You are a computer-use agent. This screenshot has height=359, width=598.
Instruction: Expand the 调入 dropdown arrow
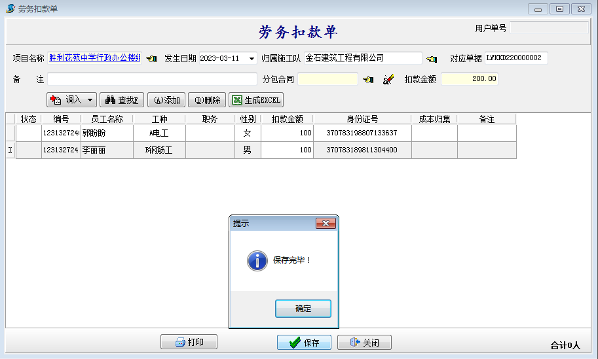tap(90, 100)
